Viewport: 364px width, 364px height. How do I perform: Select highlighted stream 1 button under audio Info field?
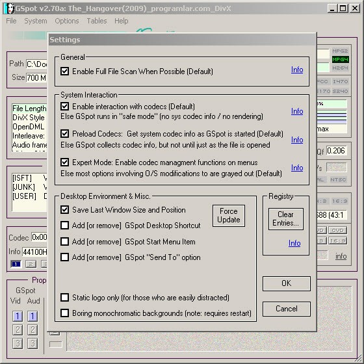coord(16,264)
